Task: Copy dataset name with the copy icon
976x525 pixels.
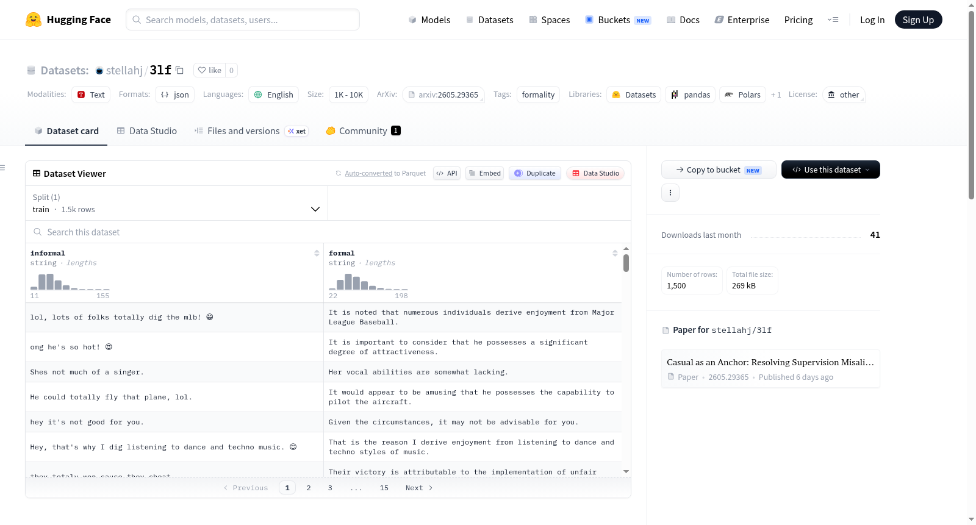Action: click(x=179, y=70)
